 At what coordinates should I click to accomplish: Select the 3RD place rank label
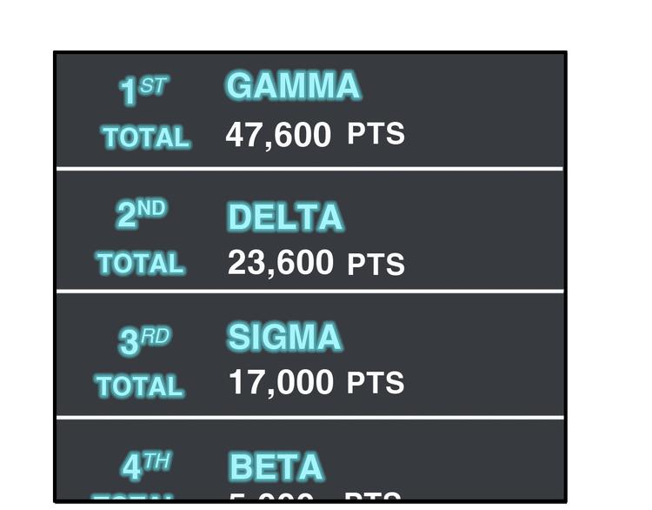[143, 340]
